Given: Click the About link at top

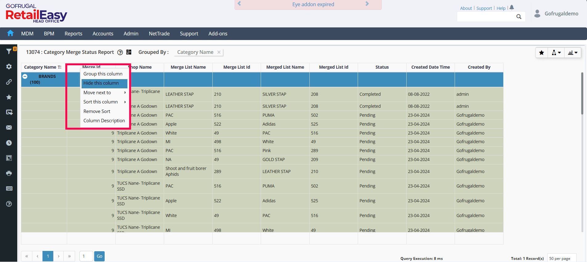Looking at the screenshot, I should tap(466, 8).
